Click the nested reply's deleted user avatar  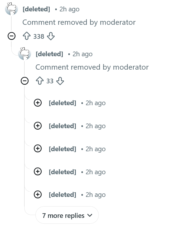click(x=24, y=54)
